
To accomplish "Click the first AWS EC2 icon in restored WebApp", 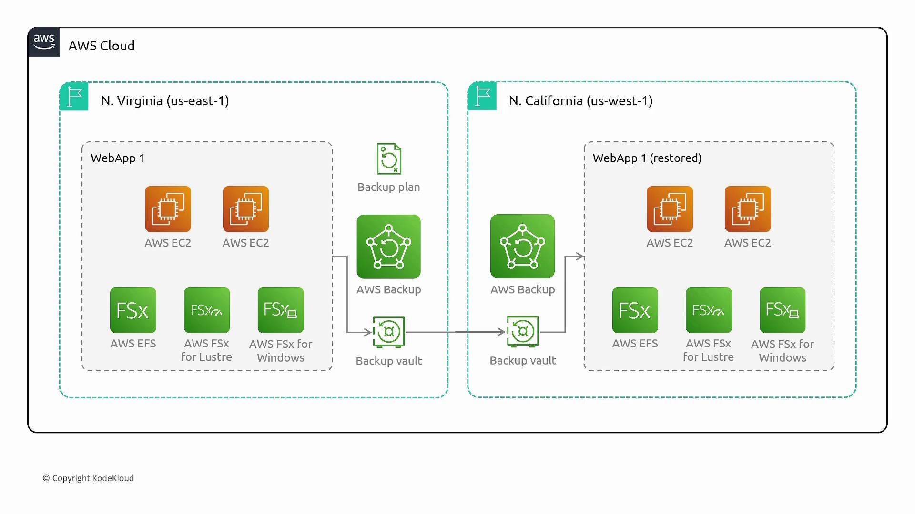I will [670, 209].
